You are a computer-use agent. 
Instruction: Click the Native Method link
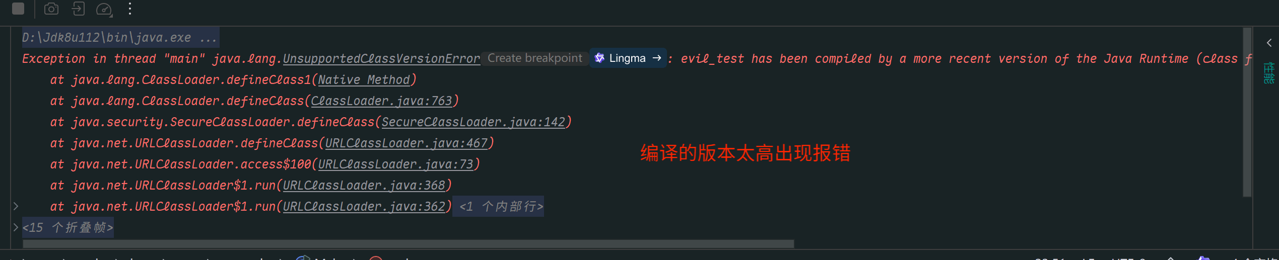tap(364, 80)
